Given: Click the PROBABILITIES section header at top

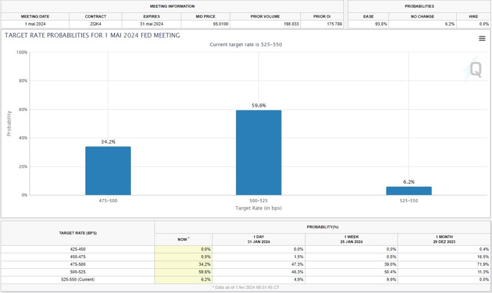Looking at the screenshot, I should 419,6.
